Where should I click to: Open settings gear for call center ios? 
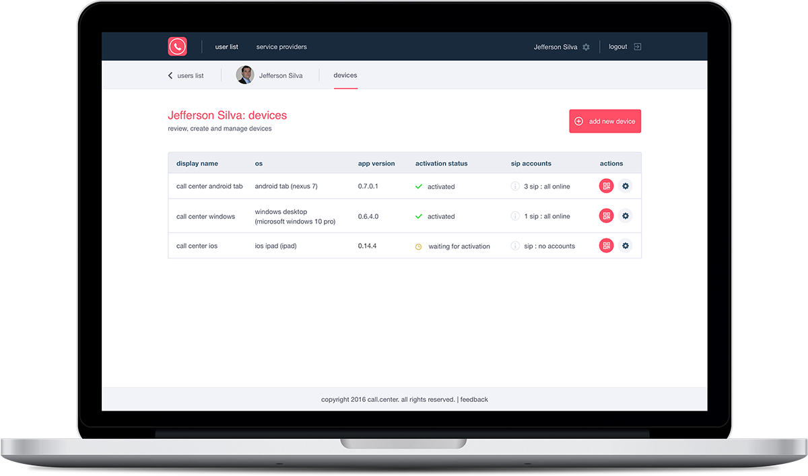click(x=626, y=246)
